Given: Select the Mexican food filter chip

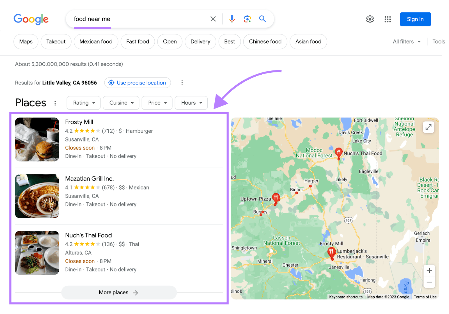Looking at the screenshot, I should [96, 42].
